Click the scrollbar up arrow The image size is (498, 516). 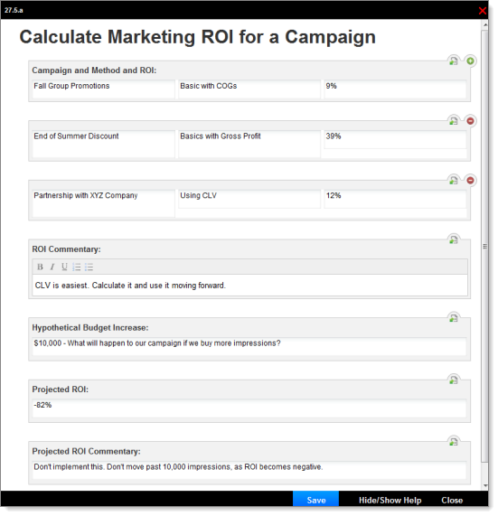485,25
